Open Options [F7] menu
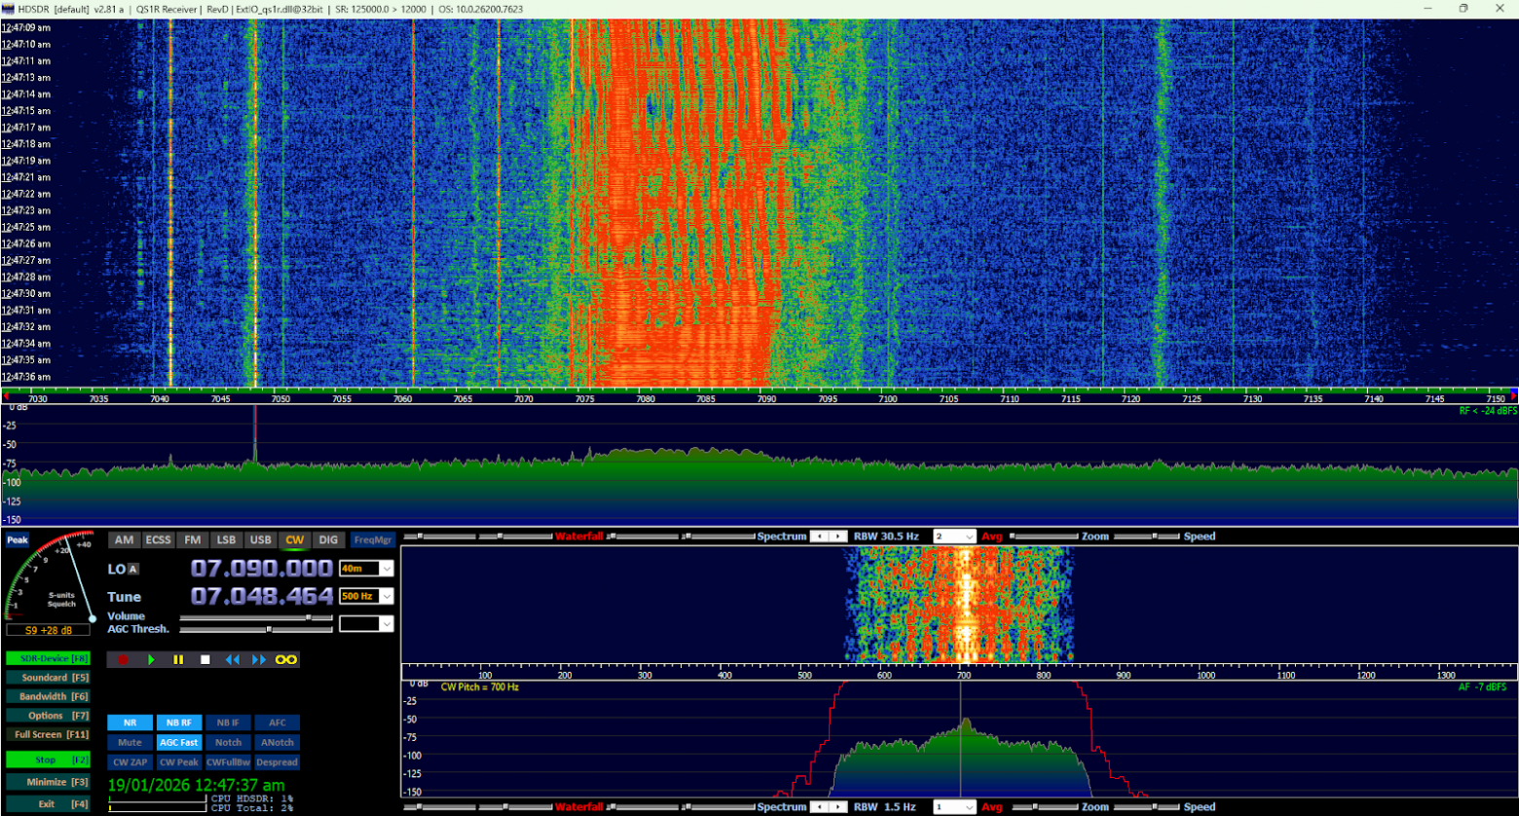The width and height of the screenshot is (1519, 816). tap(48, 716)
